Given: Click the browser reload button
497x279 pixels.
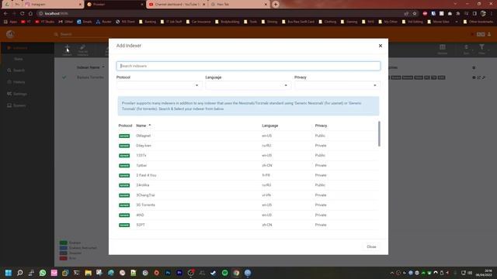Looking at the screenshot, I should click(x=23, y=14).
